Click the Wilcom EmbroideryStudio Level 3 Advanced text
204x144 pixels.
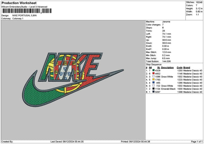click(24, 7)
